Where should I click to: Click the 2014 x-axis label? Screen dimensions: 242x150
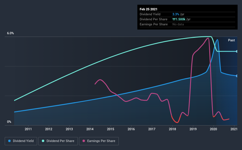(x=90, y=129)
